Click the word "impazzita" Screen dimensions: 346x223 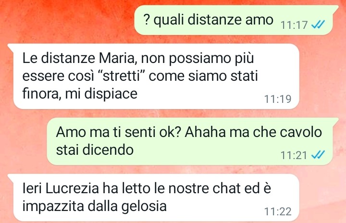53,207
